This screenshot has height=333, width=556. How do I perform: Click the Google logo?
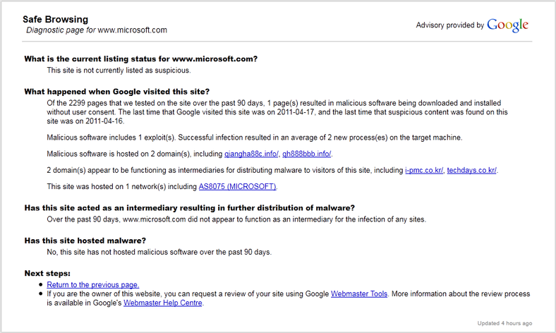[x=507, y=25]
